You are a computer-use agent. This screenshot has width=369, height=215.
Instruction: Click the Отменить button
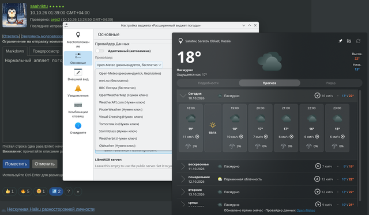(x=44, y=164)
